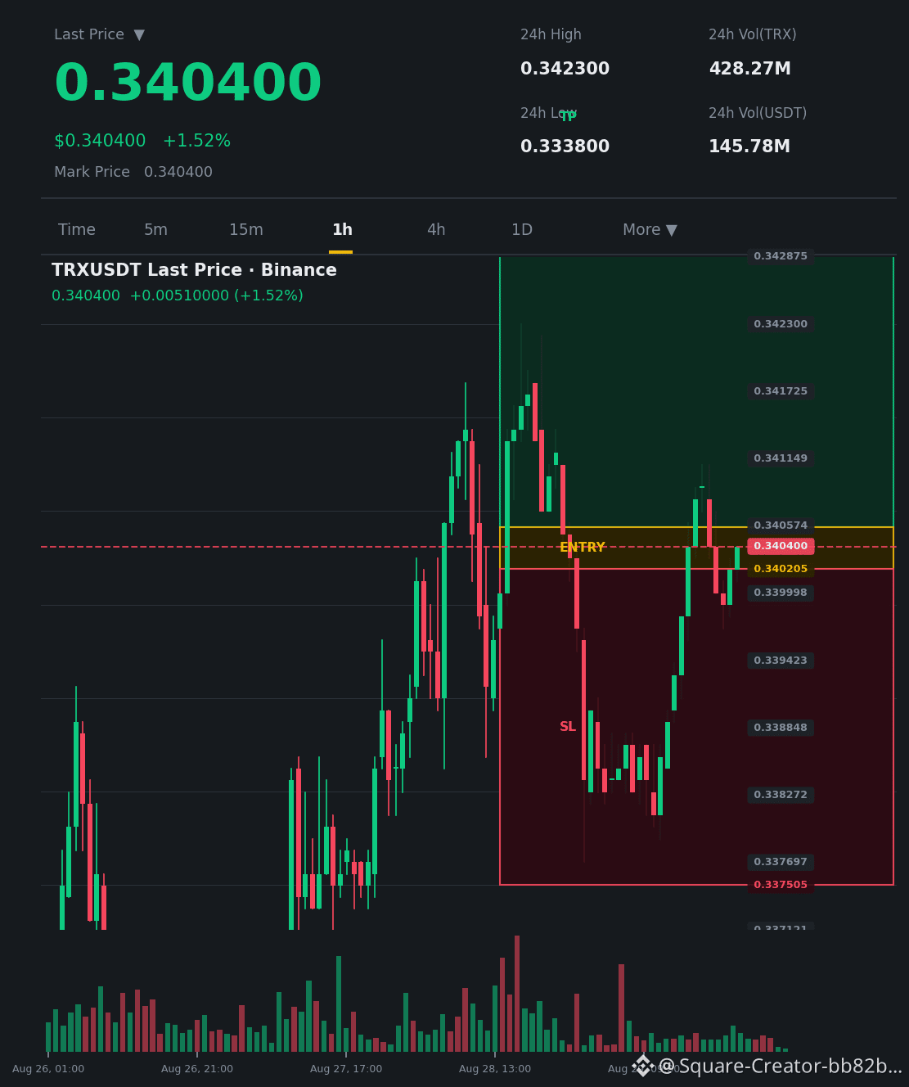Click the Mark Price 0.340400 value
This screenshot has width=909, height=1087.
pos(178,172)
